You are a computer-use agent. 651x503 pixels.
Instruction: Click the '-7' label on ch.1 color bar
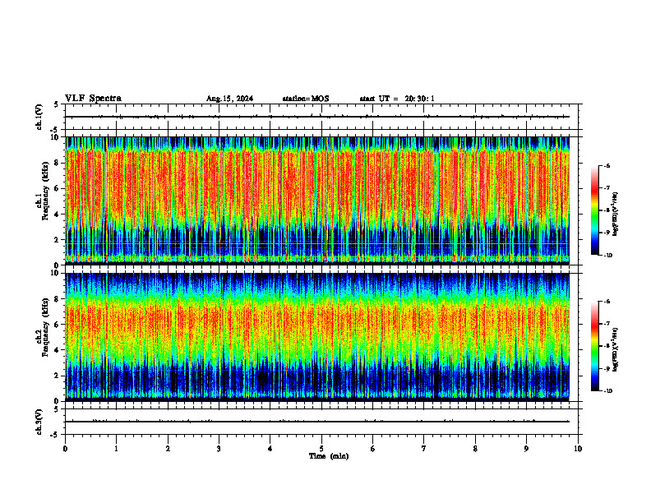[x=607, y=188]
